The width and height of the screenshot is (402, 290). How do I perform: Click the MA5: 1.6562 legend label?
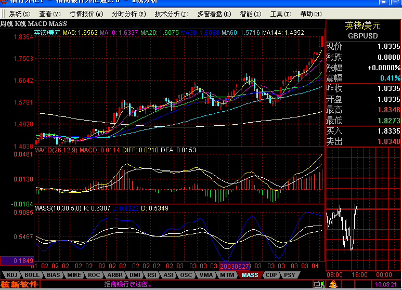click(x=80, y=33)
